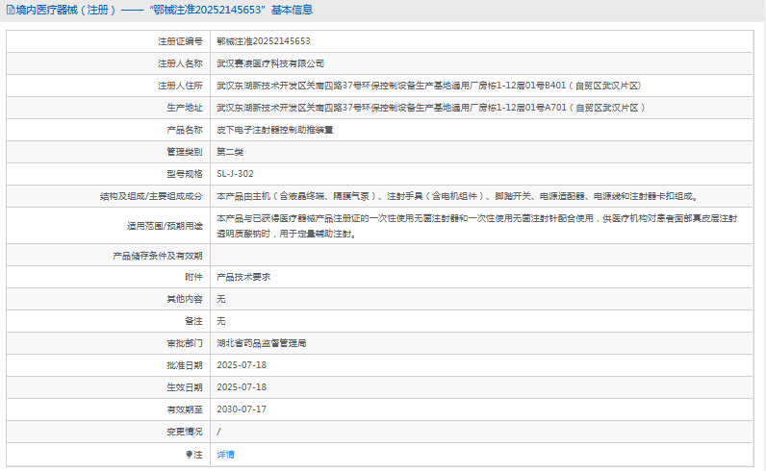Click the 审批部门 label

coord(184,343)
